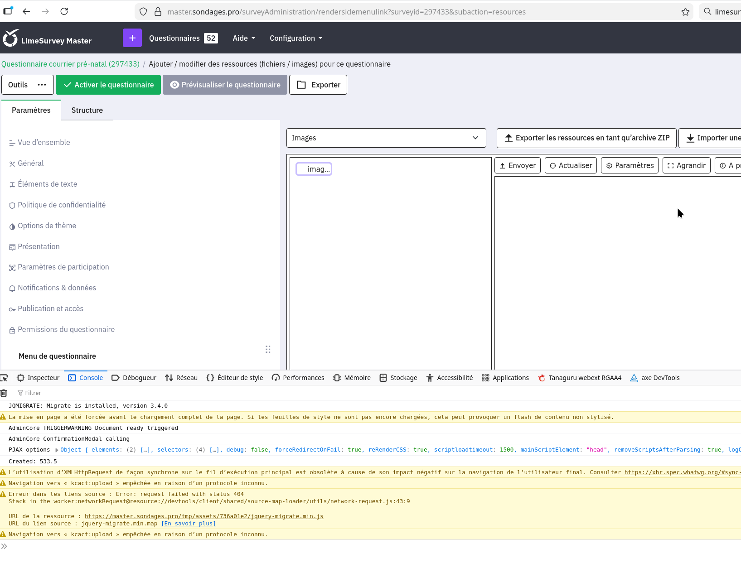The image size is (741, 563).
Task: Click the Outils three-dots icon
Action: point(42,85)
